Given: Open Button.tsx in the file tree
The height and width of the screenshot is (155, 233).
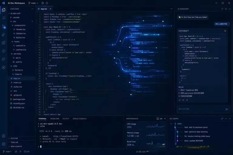Looking at the screenshot, I should point(21,38).
